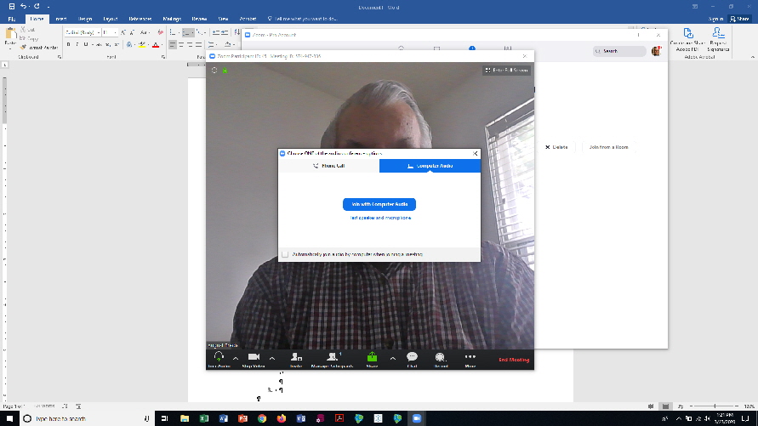Open Chrome from Windows taskbar
Image resolution: width=758 pixels, height=426 pixels.
pos(262,418)
